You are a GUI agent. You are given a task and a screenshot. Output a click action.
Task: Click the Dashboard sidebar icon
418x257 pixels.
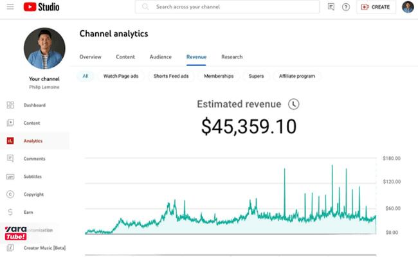coord(10,105)
